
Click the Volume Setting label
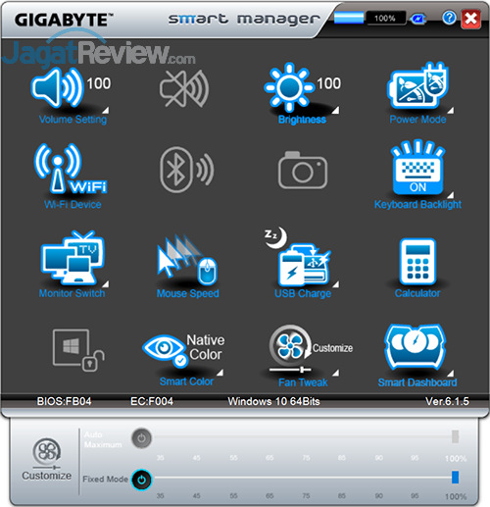click(x=73, y=120)
